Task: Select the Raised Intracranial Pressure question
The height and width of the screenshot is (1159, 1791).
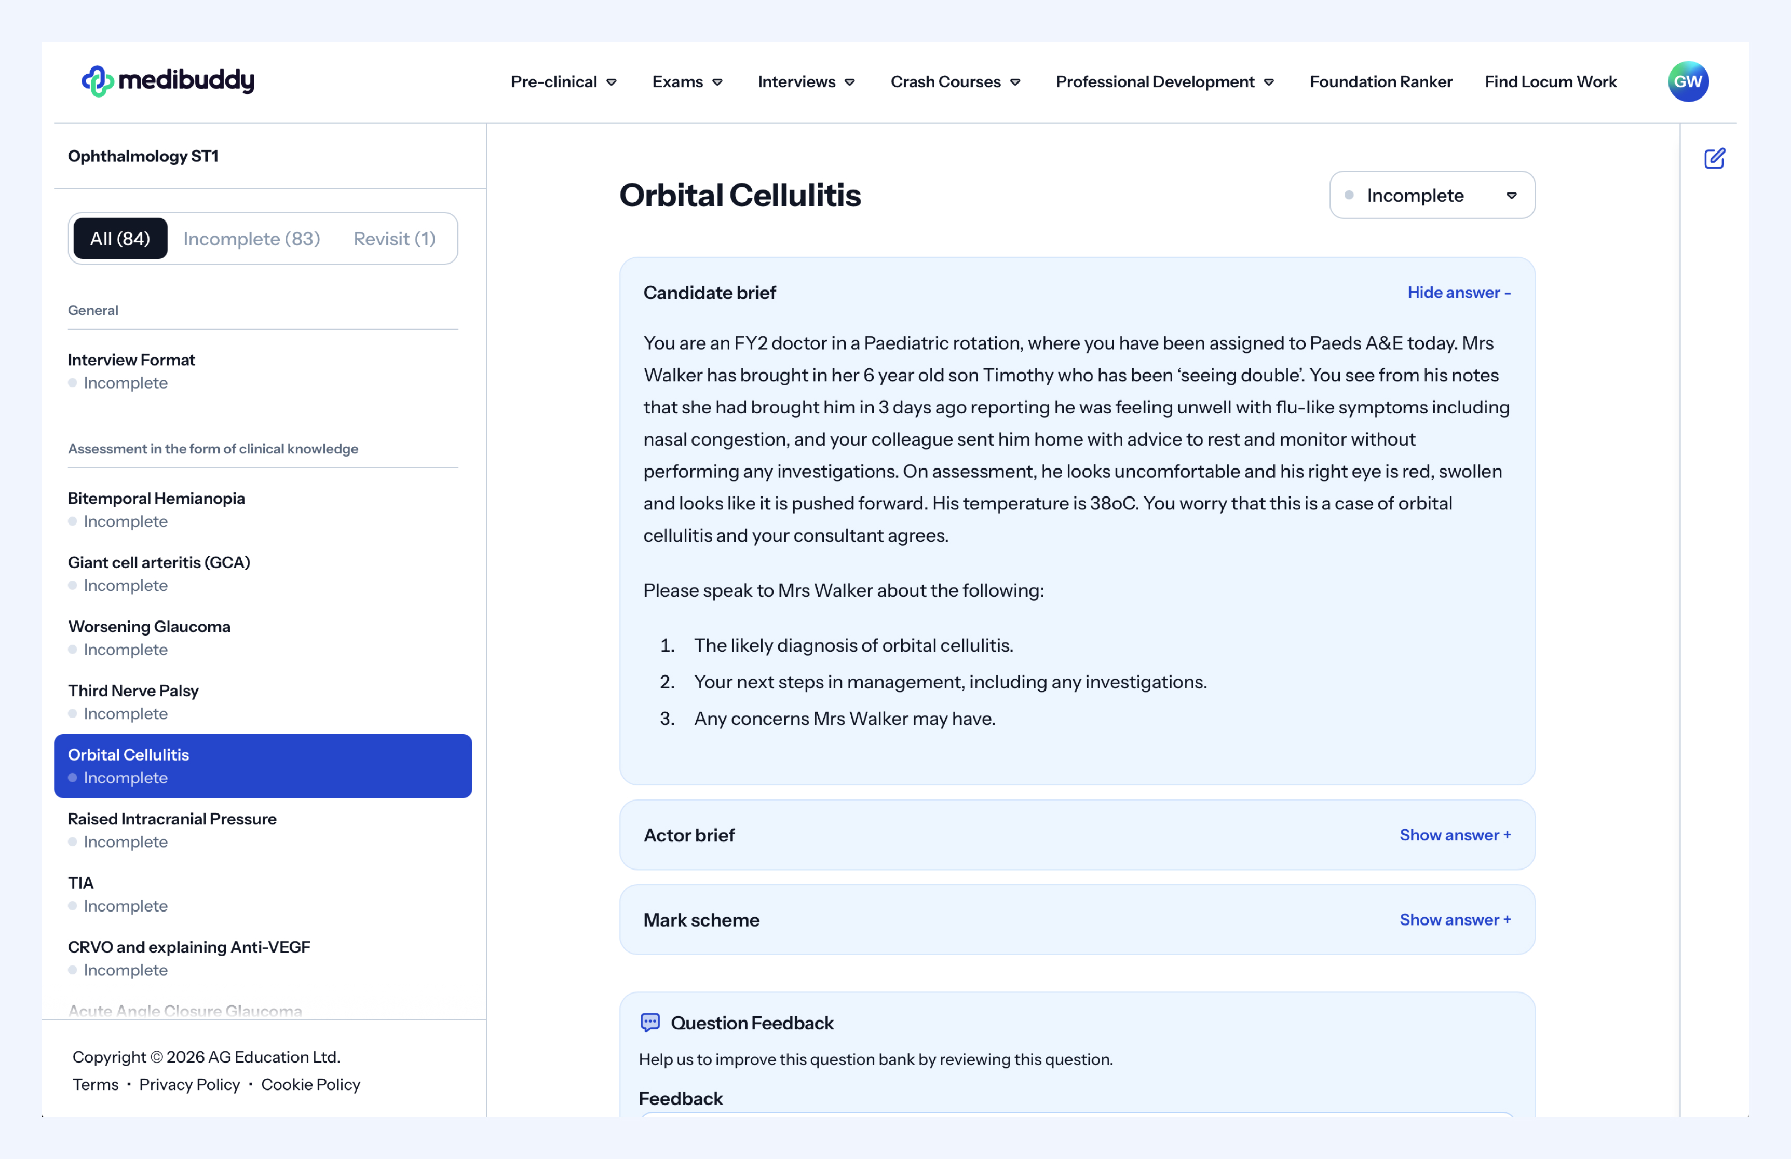Action: coord(172,818)
